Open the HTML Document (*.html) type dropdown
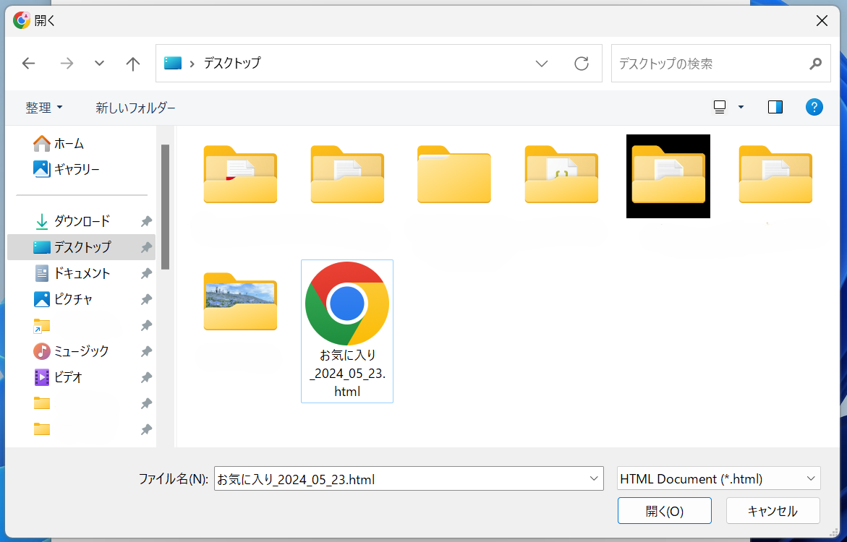The width and height of the screenshot is (847, 542). 718,479
